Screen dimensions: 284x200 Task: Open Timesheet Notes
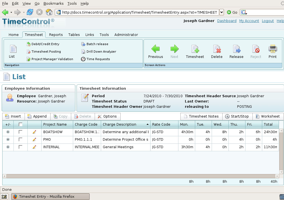[201, 116]
